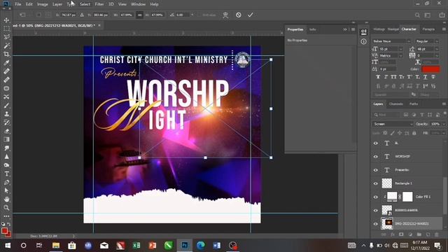
Task: Toggle relative positioning triangle icon
Action: [82, 15]
